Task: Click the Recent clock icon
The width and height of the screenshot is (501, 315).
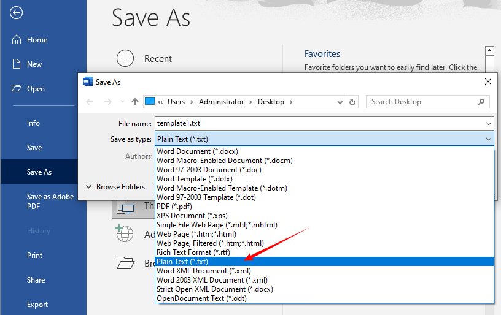Action: click(125, 58)
